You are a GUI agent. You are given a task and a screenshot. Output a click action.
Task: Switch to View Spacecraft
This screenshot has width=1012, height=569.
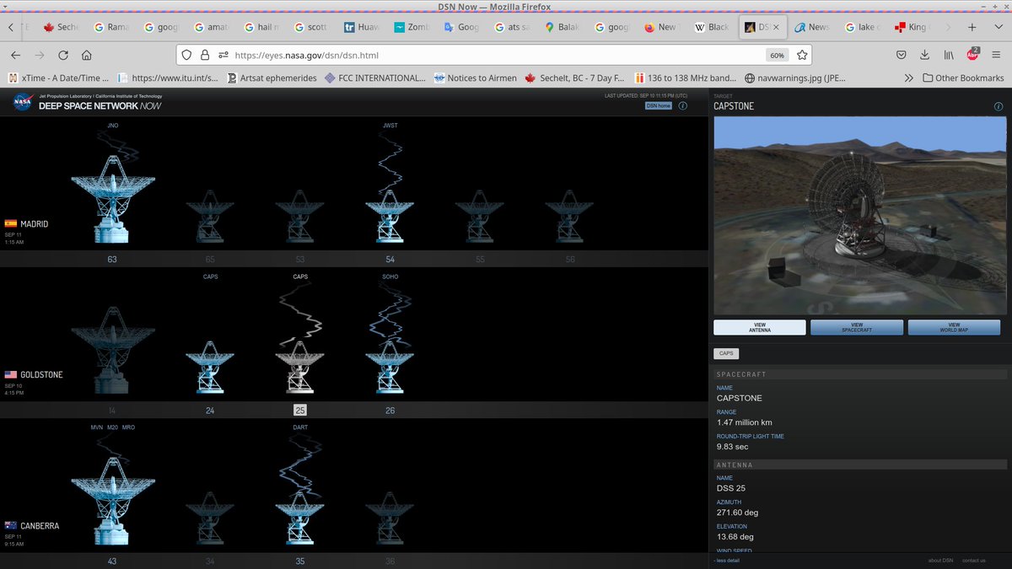(x=857, y=327)
